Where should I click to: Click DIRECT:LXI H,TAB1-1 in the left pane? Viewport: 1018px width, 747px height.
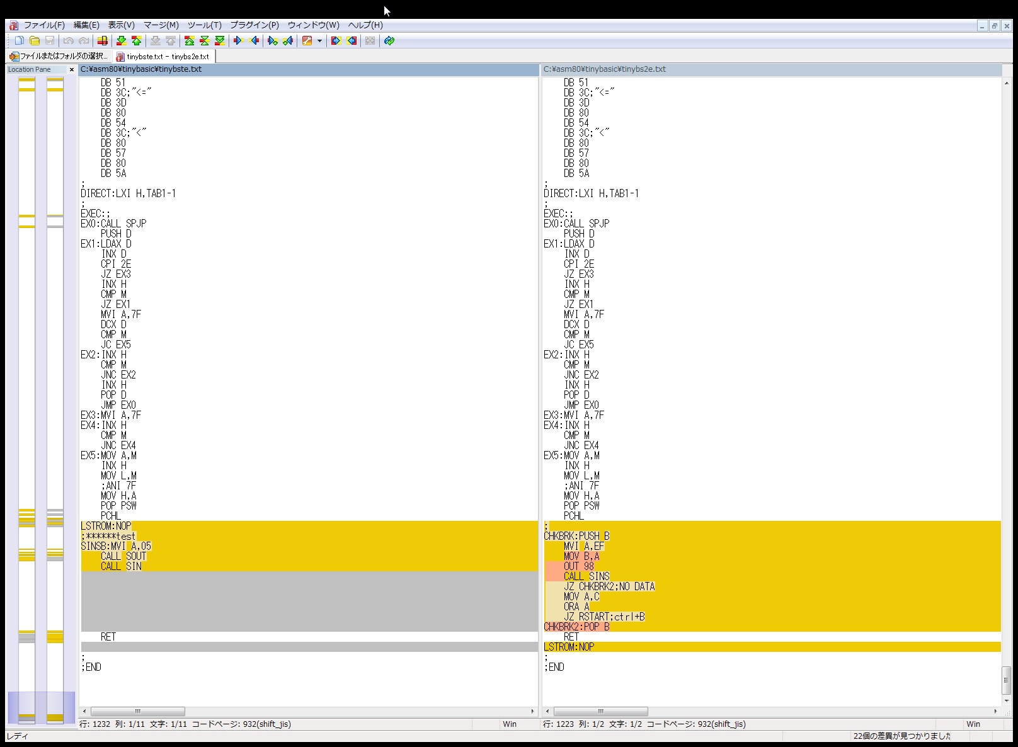(129, 193)
